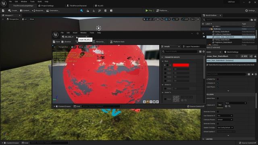Collapse the Lighting section in Details

tap(204, 139)
